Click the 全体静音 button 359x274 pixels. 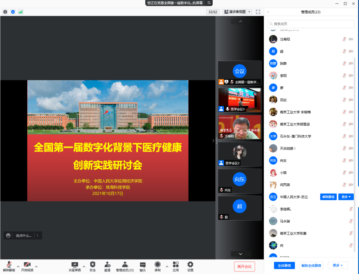tap(284, 265)
